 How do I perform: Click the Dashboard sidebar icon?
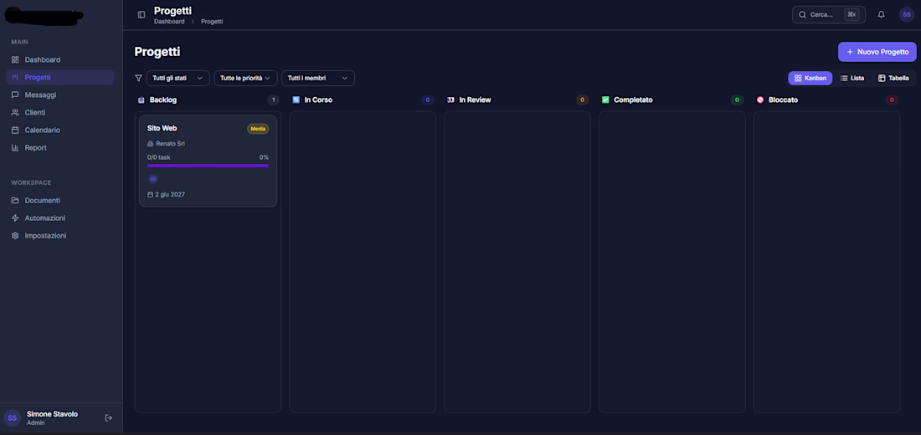click(x=15, y=59)
